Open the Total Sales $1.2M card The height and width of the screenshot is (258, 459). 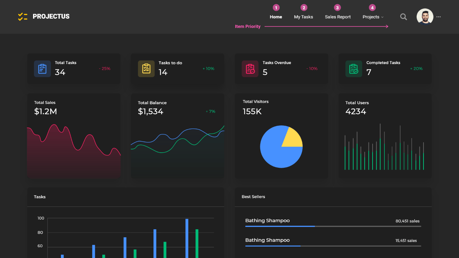(74, 136)
